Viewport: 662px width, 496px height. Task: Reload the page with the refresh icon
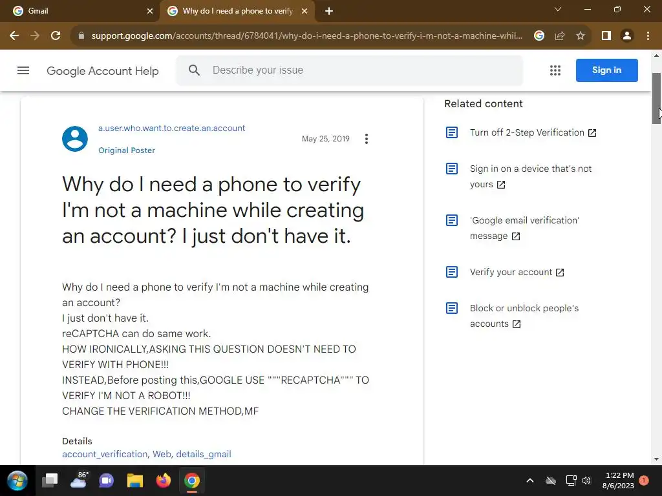point(56,36)
